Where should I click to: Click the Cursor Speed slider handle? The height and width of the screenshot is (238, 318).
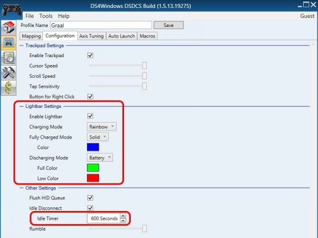(x=144, y=66)
